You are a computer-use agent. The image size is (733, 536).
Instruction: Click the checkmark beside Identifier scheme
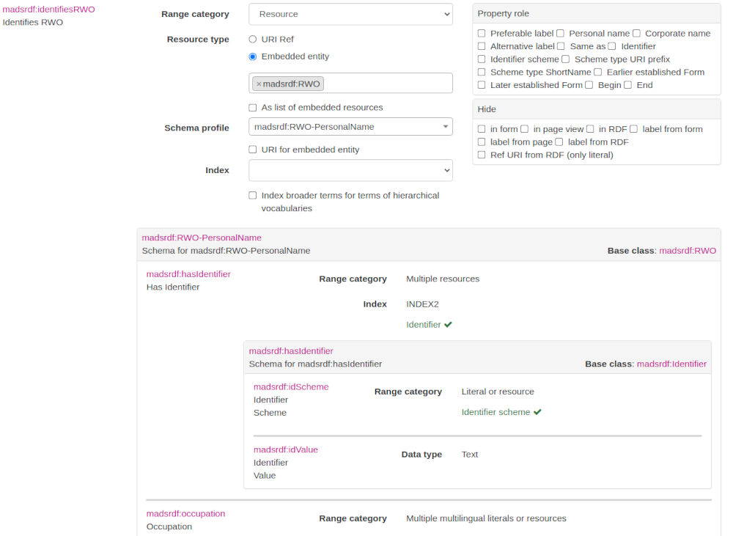(x=537, y=412)
